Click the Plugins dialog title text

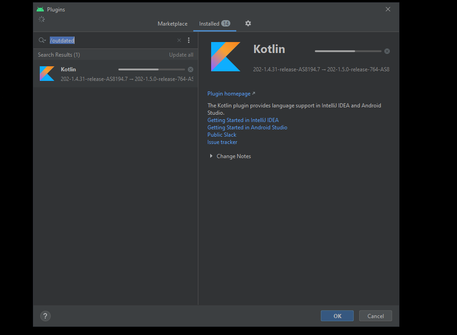[x=56, y=9]
